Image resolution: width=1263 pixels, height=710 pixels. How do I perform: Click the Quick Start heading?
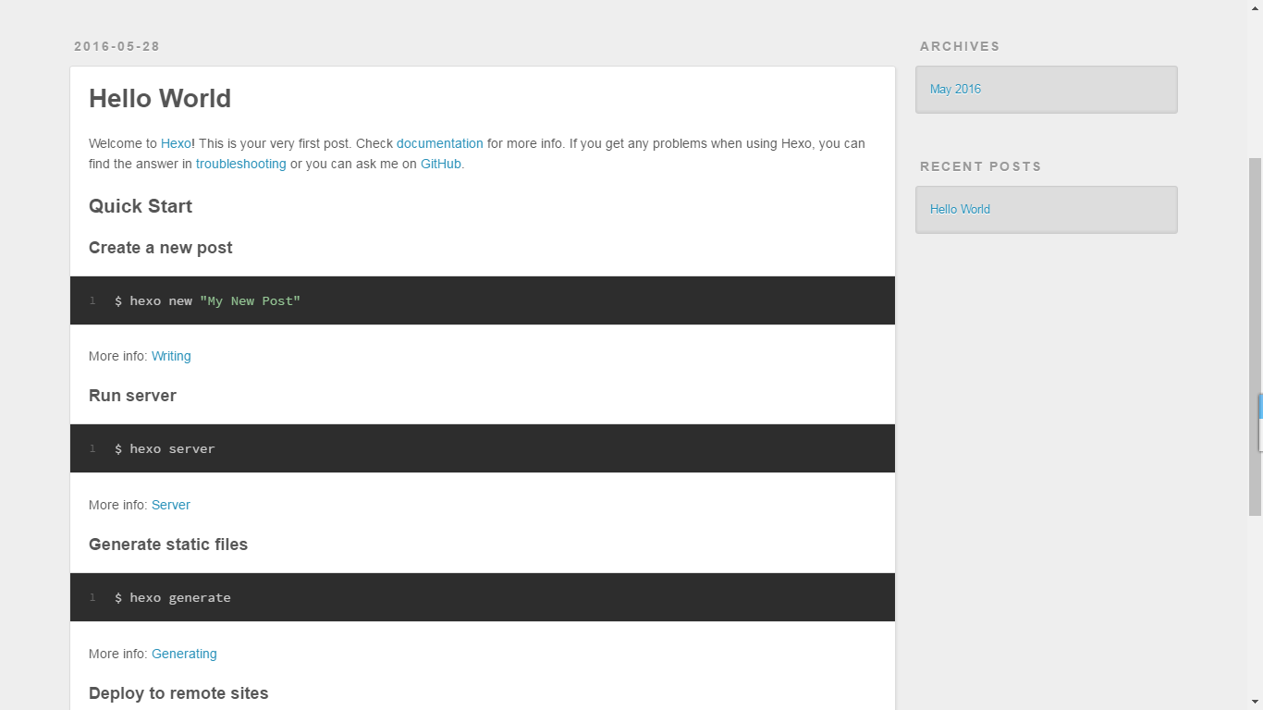141,206
